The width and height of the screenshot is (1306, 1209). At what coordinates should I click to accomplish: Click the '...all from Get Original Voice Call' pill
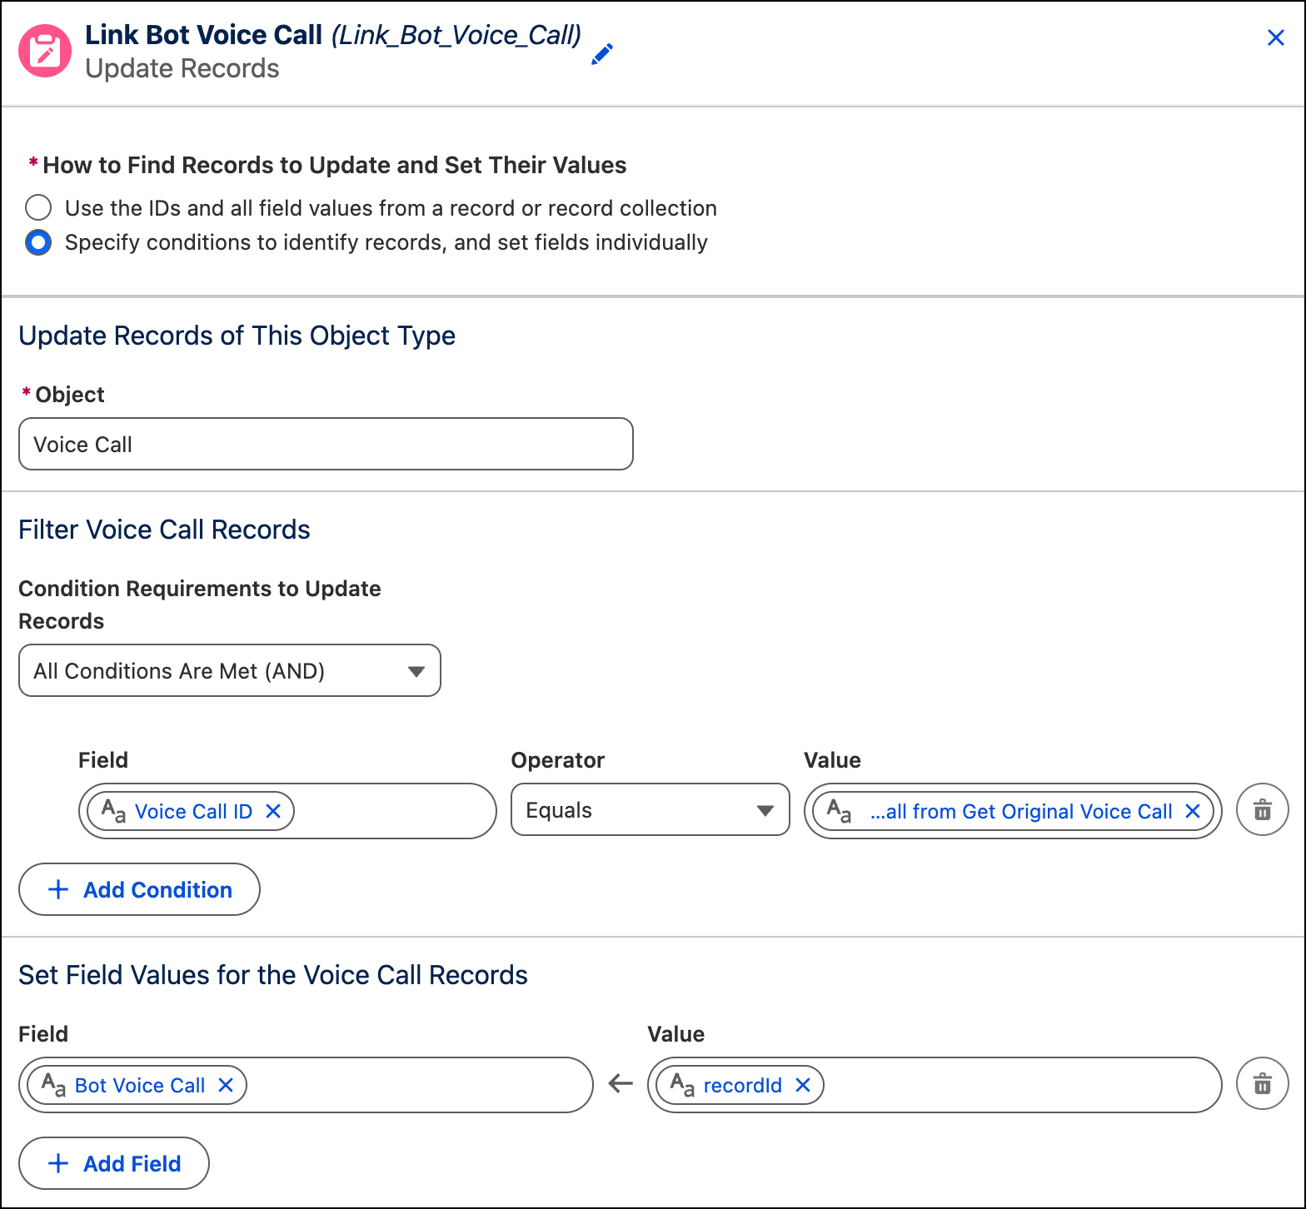click(x=1013, y=811)
